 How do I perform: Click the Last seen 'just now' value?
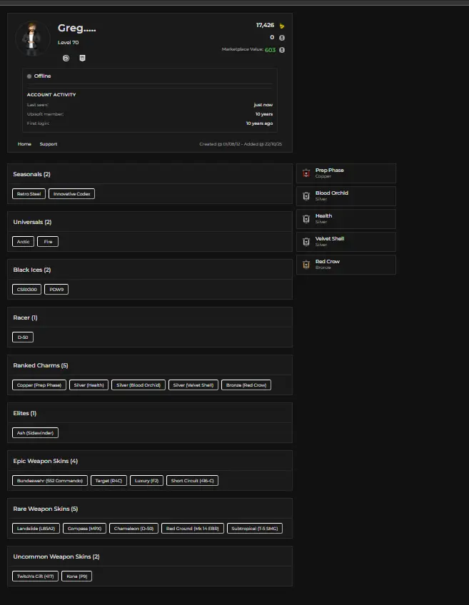tap(263, 105)
